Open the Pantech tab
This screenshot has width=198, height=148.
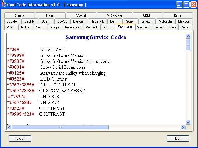click(92, 27)
